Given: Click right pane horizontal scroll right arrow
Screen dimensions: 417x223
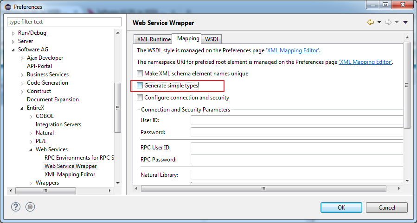Looking at the screenshot, I should click(x=399, y=188).
